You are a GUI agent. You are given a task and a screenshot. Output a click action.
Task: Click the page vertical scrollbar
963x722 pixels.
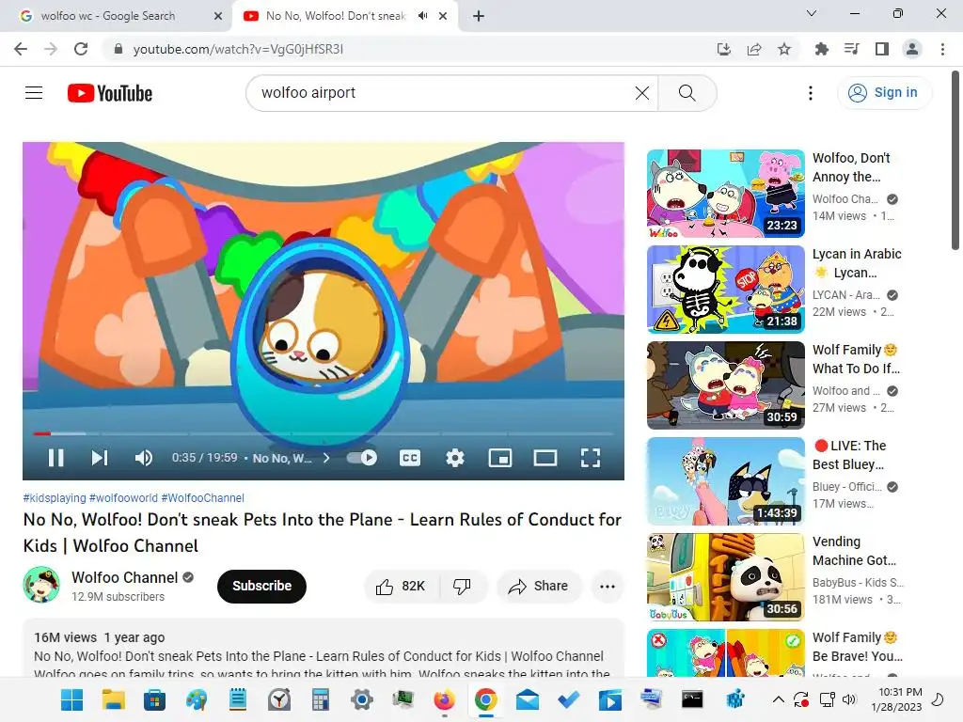tap(955, 160)
